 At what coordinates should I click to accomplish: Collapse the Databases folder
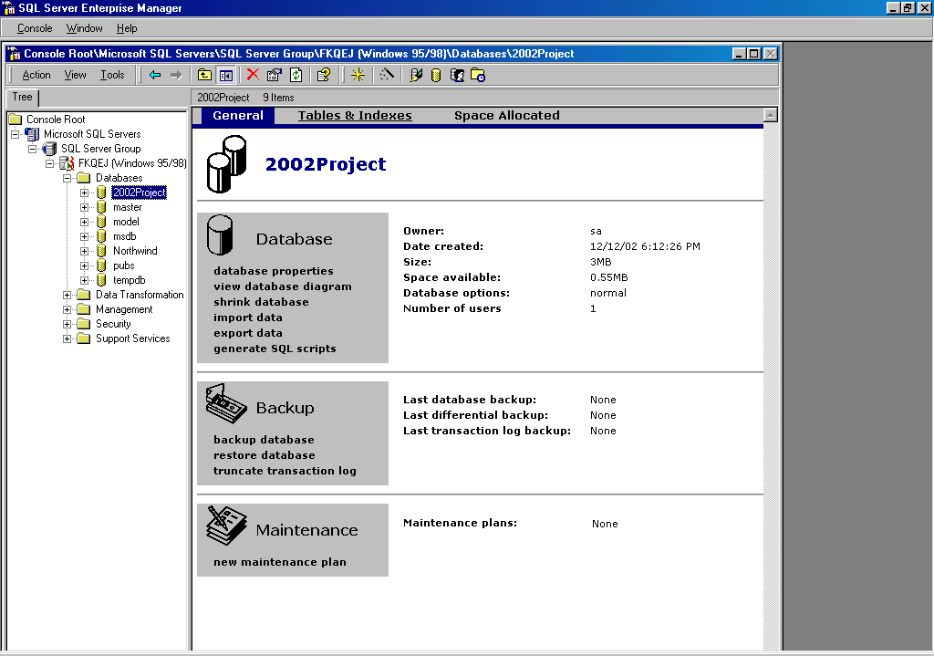[67, 178]
